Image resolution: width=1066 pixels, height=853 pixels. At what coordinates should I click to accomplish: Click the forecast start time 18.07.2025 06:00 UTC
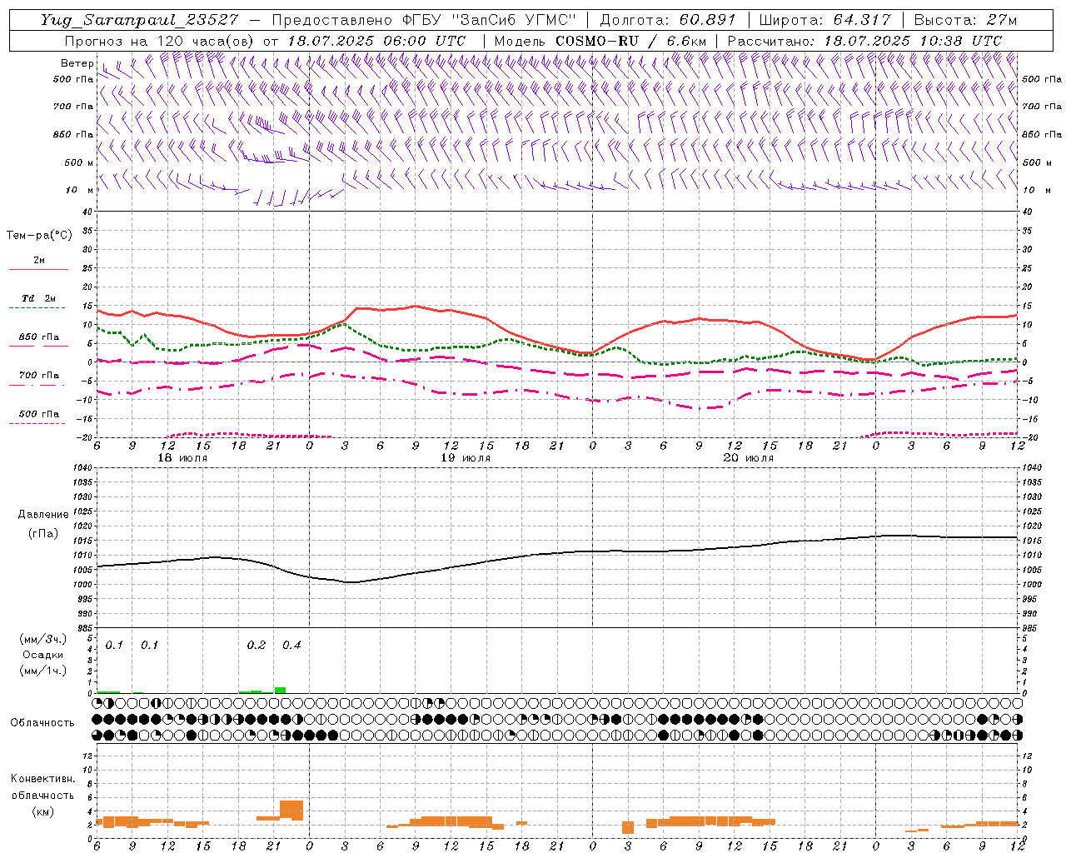point(376,41)
